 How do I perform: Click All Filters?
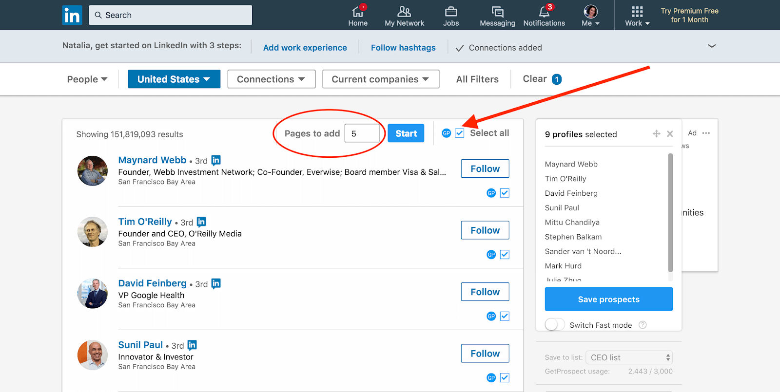click(477, 79)
